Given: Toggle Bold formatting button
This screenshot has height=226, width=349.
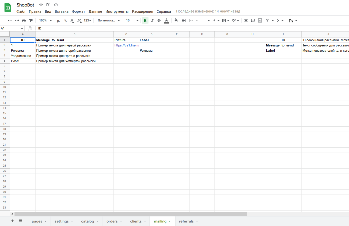Looking at the screenshot, I should [x=145, y=20].
